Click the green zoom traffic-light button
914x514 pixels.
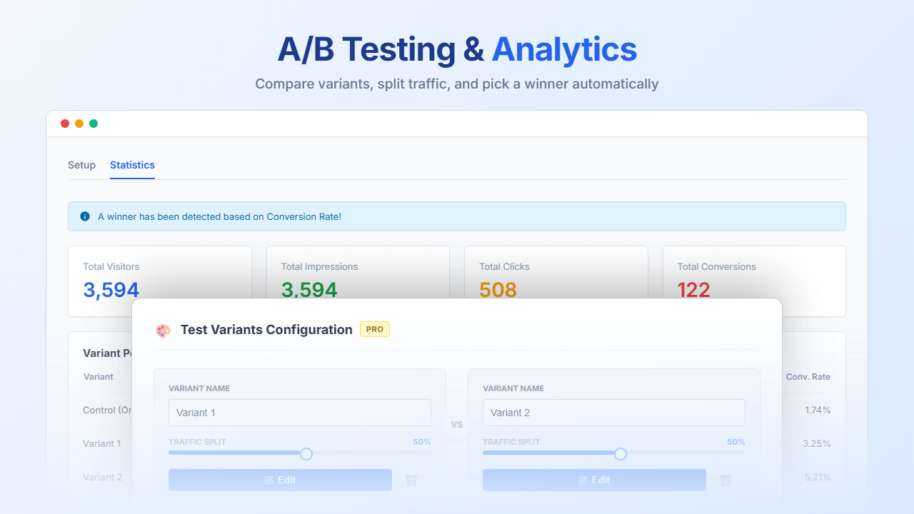94,123
